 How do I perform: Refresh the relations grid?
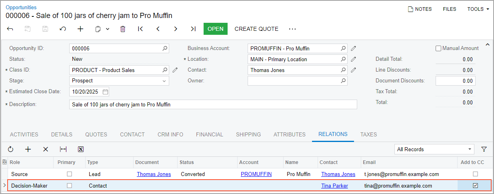point(11,149)
